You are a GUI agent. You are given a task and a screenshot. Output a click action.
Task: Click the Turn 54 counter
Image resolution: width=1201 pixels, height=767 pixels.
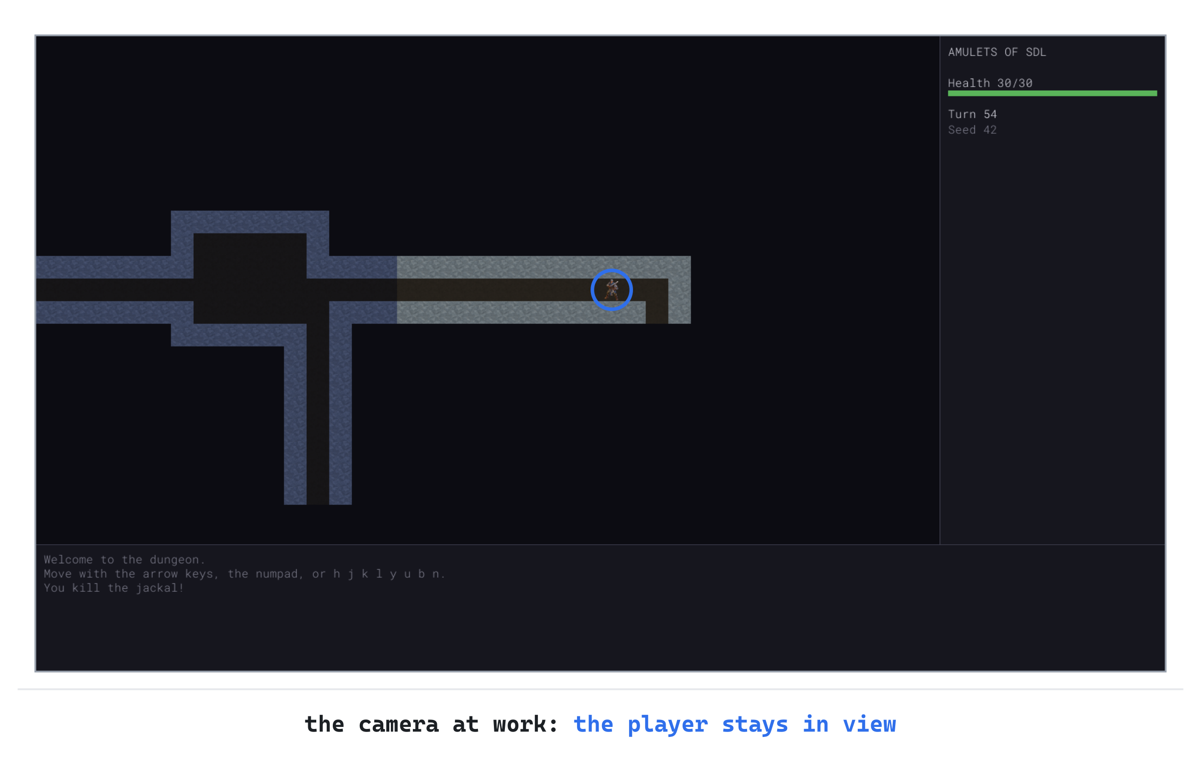point(972,114)
